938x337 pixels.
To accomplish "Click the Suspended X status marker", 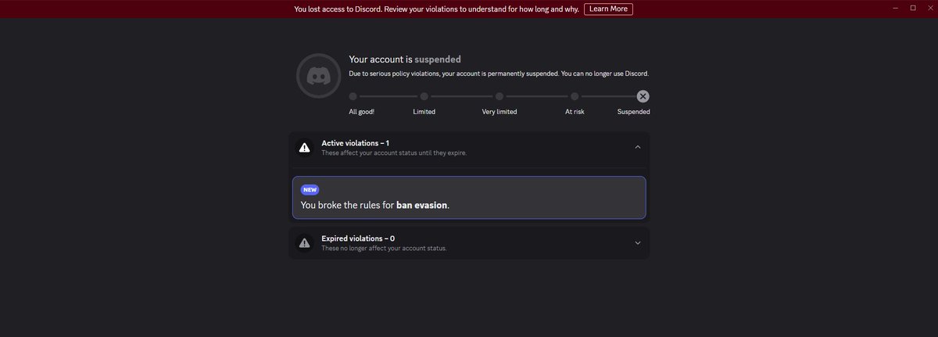I will pyautogui.click(x=643, y=96).
